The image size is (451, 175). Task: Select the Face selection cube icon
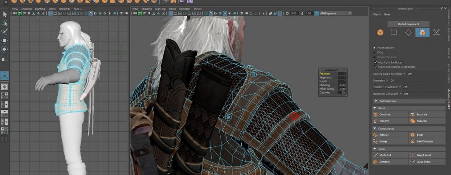[x=422, y=33]
